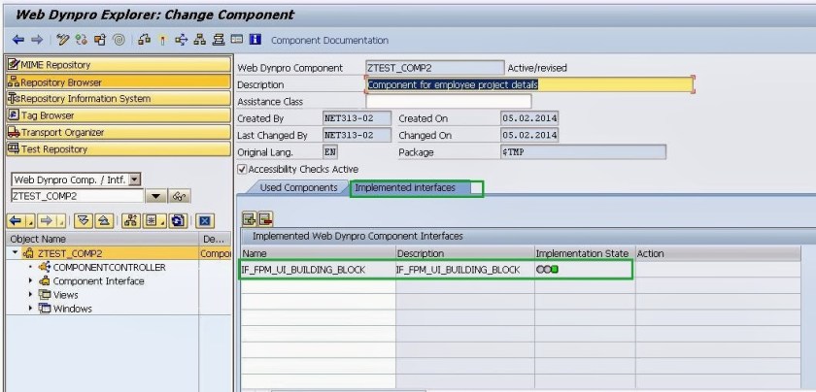Screen dimensions: 816x392
Task: Toggle the Accessibility Checks Active checkbox
Action: pyautogui.click(x=243, y=169)
